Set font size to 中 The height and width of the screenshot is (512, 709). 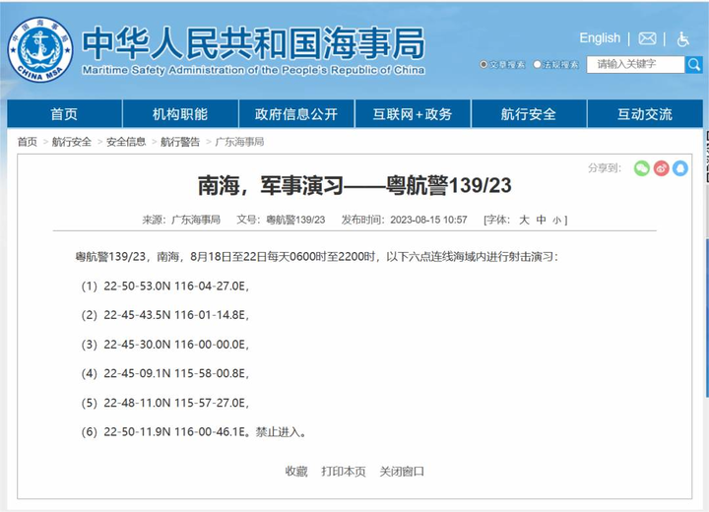click(542, 220)
